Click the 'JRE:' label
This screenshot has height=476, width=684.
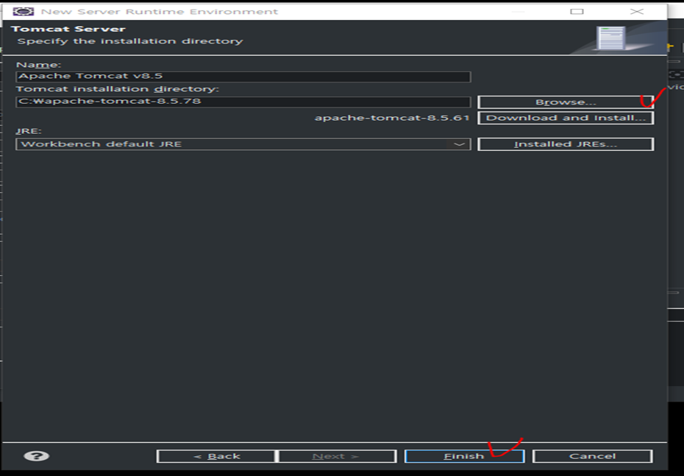click(29, 131)
